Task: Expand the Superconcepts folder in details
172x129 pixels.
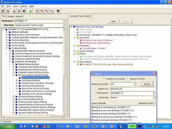Action: [x=74, y=51]
